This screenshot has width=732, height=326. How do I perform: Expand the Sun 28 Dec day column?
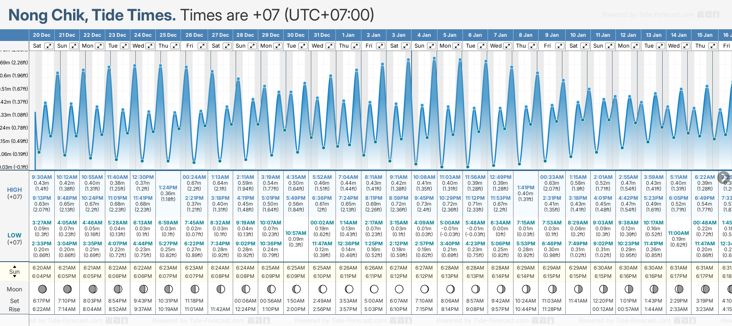point(252,46)
